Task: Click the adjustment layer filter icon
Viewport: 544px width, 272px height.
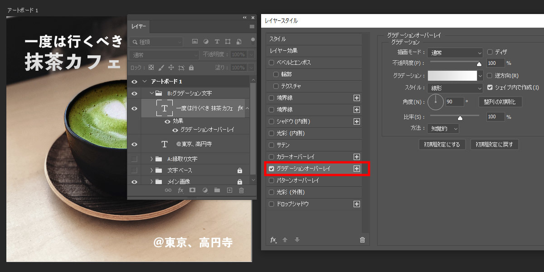Action: pos(206,42)
